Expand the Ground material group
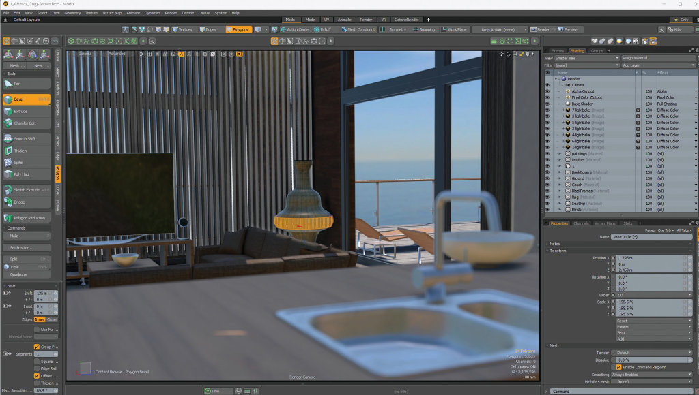699x395 pixels. click(560, 178)
